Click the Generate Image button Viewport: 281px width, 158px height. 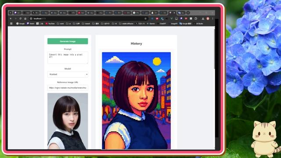(x=68, y=41)
